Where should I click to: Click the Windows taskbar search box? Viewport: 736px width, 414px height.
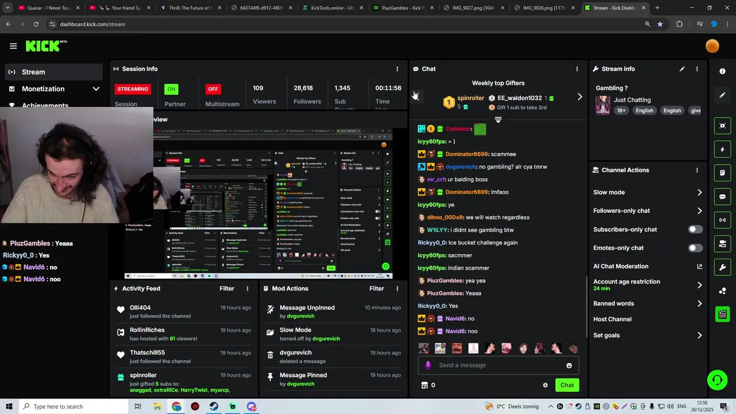pyautogui.click(x=75, y=407)
